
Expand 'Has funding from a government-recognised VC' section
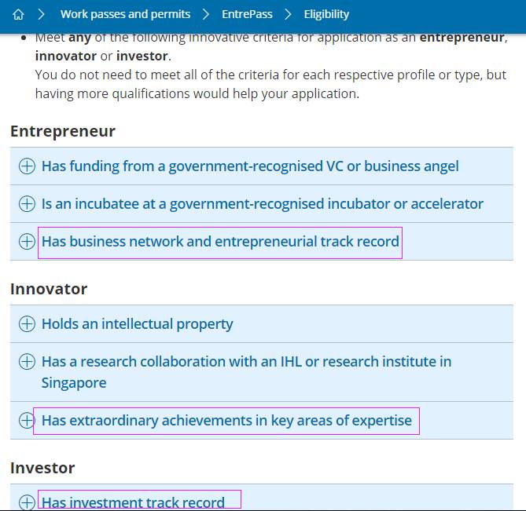[x=250, y=166]
